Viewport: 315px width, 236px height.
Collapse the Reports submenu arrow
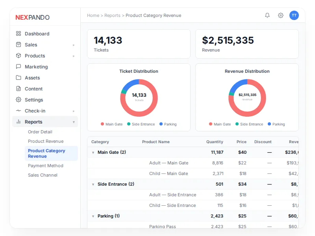[x=74, y=122]
